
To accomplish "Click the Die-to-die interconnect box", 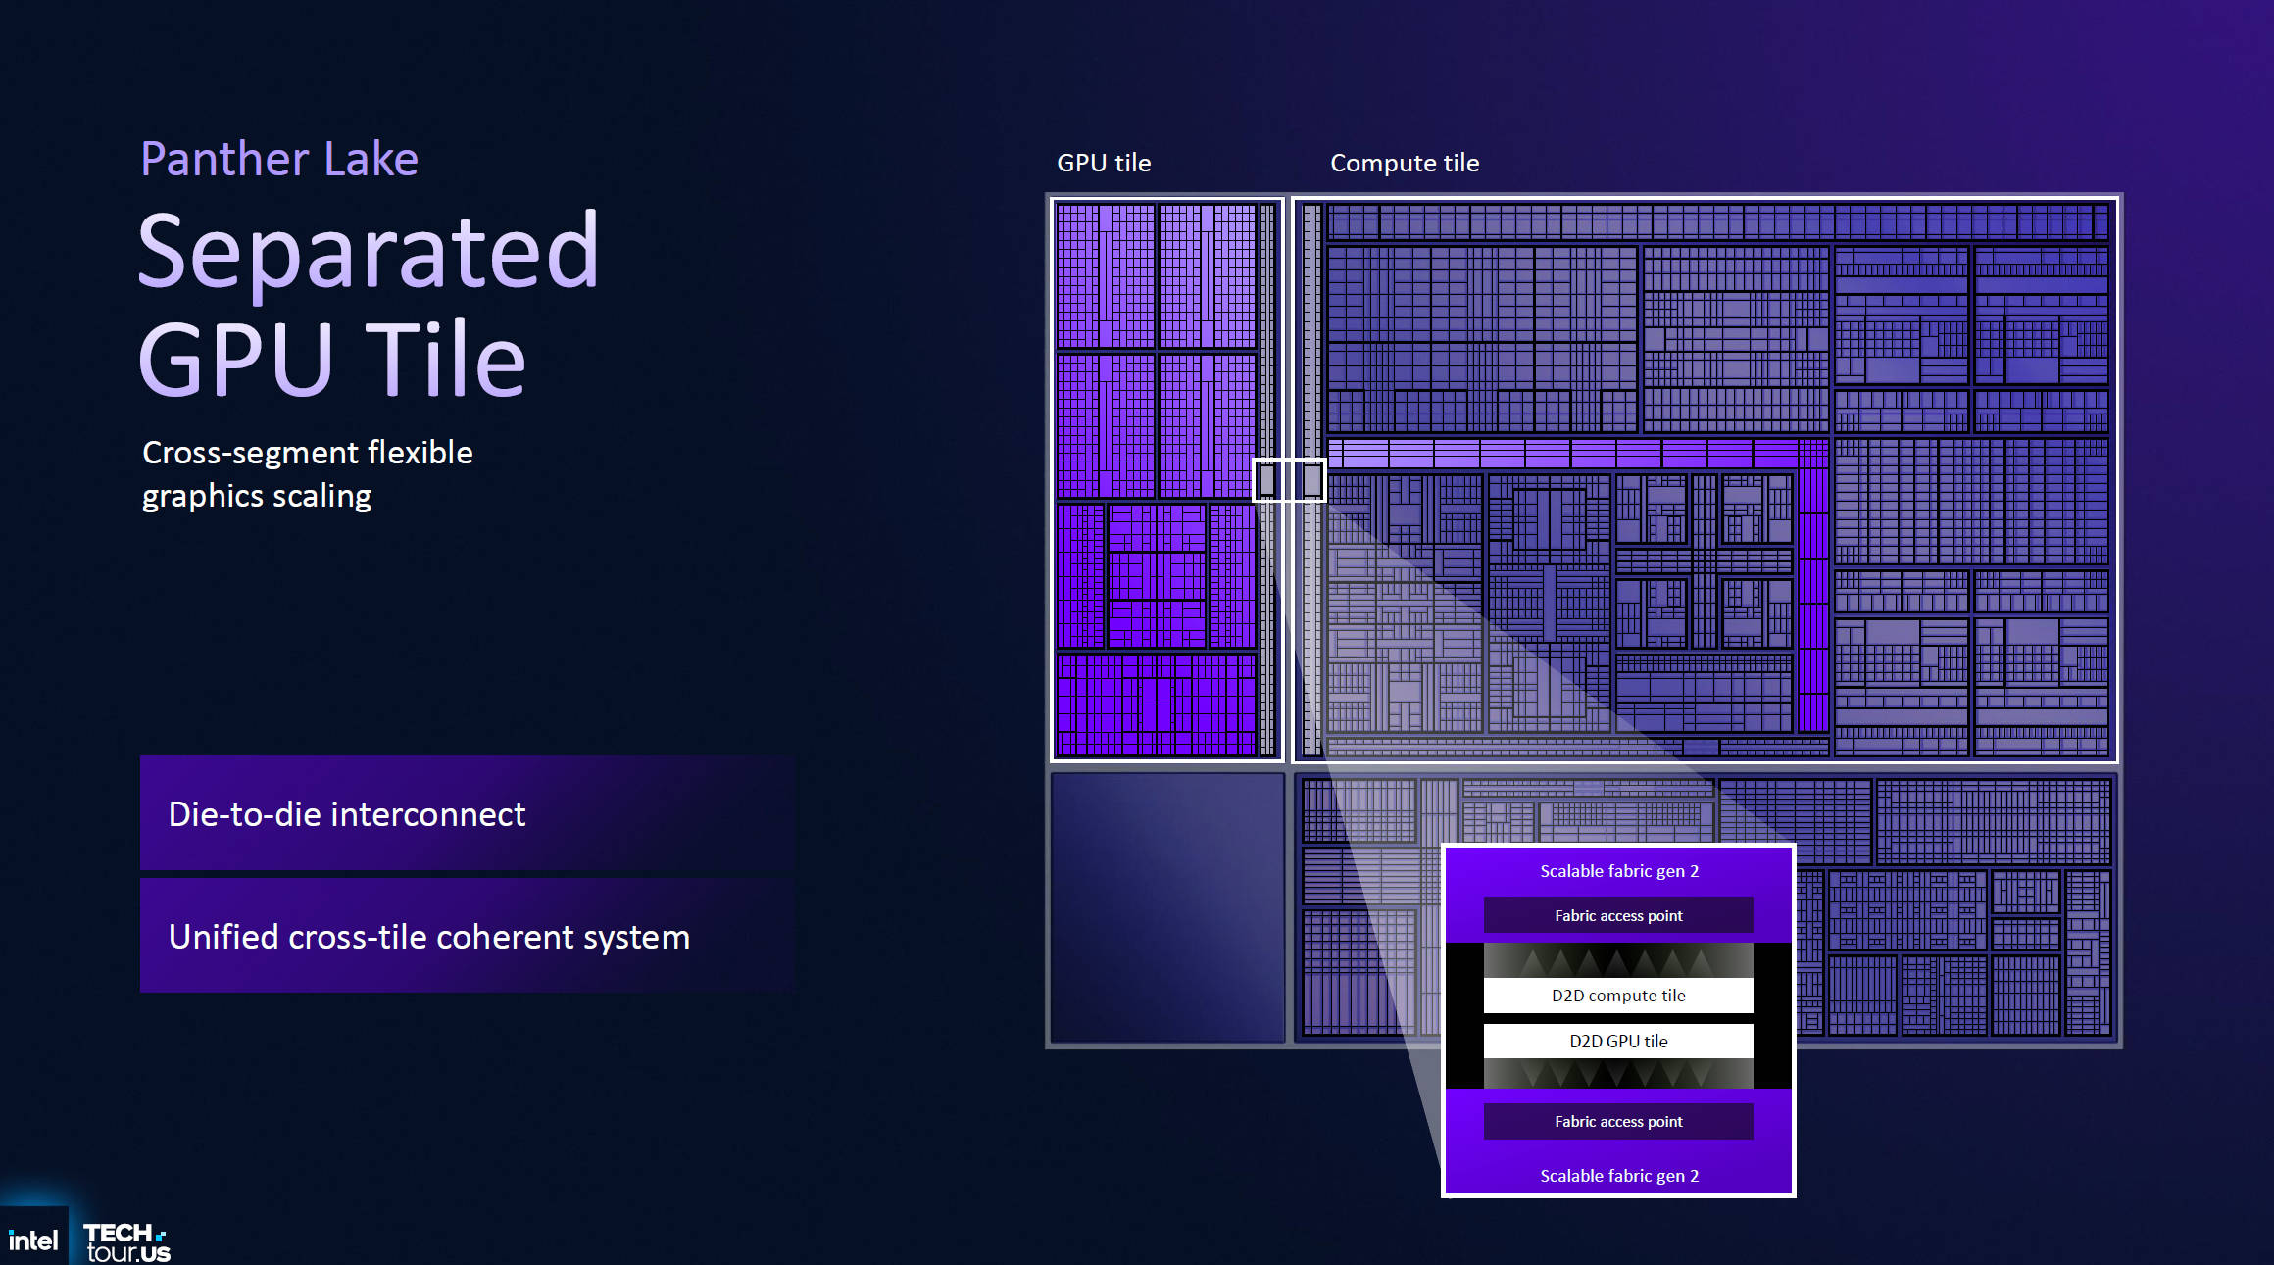I will click(467, 813).
